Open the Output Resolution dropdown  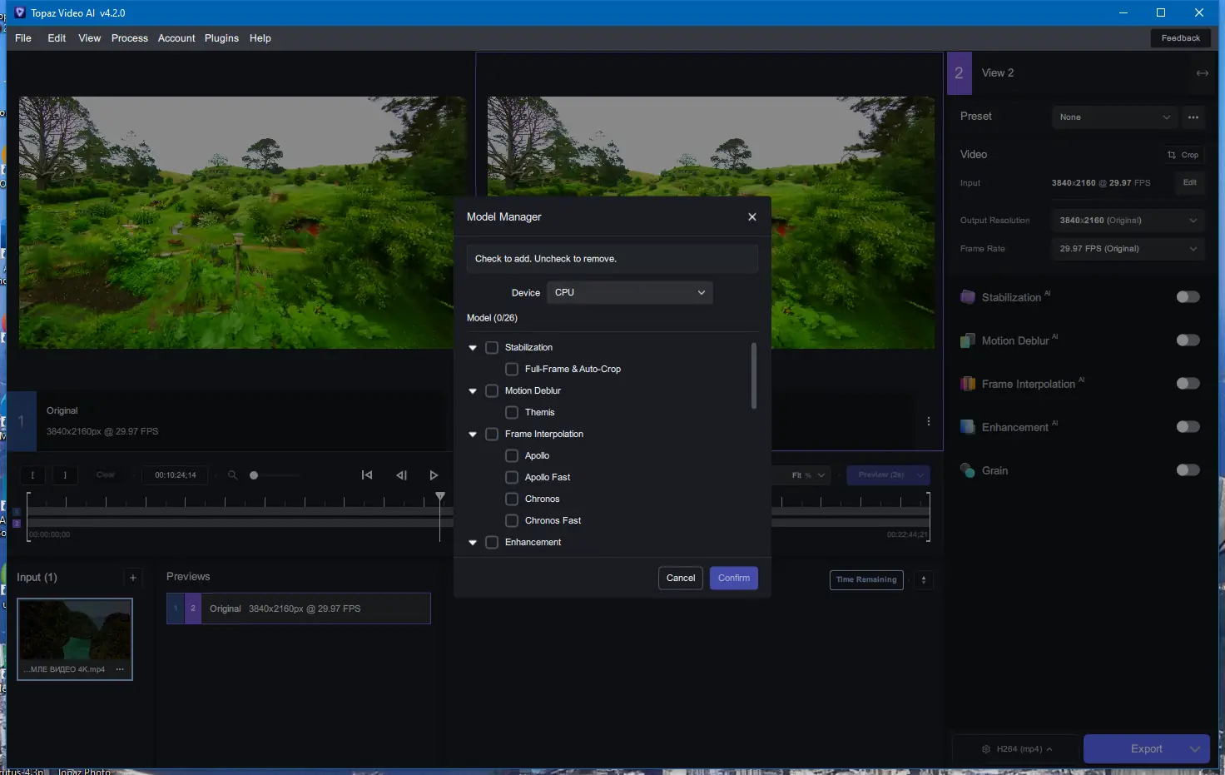point(1128,221)
